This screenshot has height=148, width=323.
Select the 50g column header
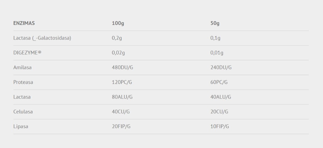pos(215,23)
